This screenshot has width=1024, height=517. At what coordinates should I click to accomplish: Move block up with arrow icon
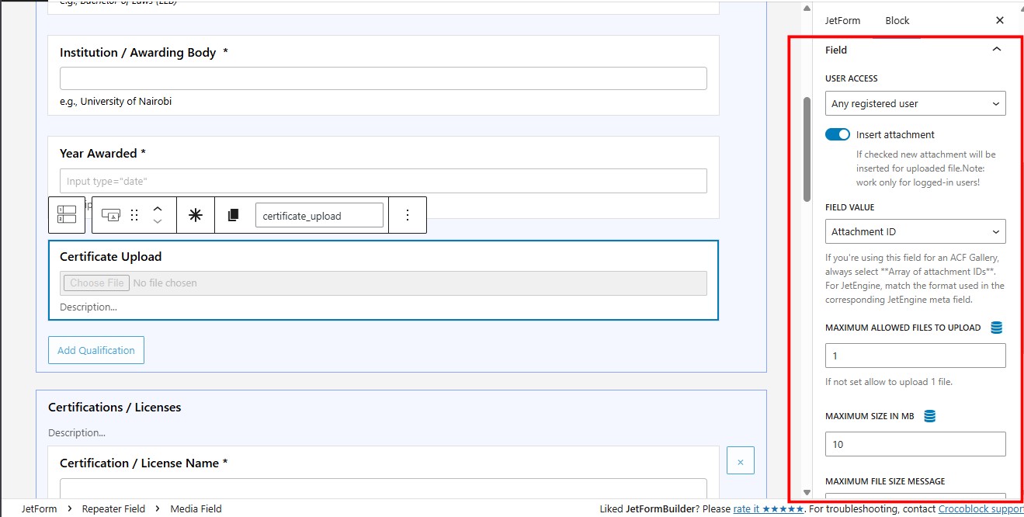[158, 208]
